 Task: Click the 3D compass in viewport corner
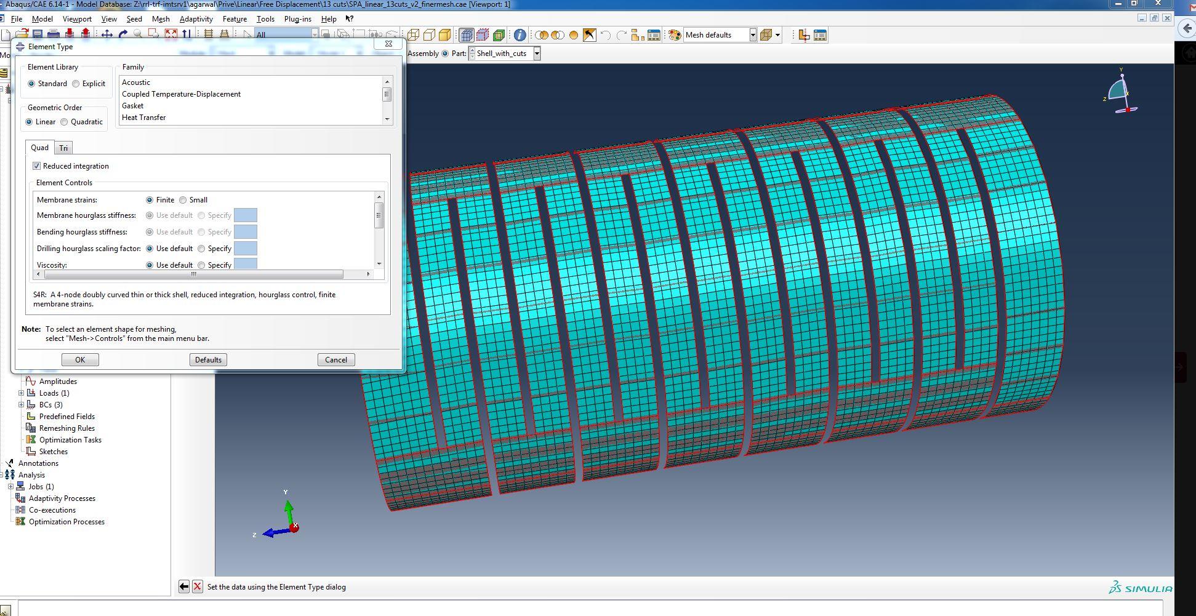point(1121,91)
